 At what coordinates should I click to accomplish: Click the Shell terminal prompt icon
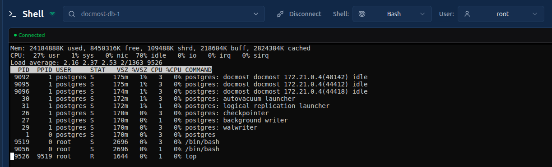click(x=13, y=14)
